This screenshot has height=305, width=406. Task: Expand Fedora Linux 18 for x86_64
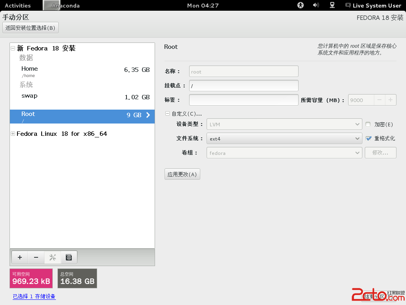click(x=13, y=133)
